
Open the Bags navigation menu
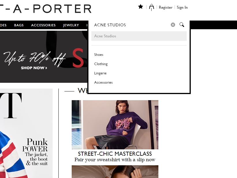pyautogui.click(x=19, y=25)
